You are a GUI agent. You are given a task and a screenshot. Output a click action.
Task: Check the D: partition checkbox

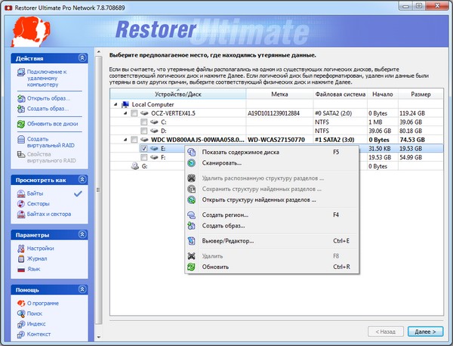coord(144,131)
